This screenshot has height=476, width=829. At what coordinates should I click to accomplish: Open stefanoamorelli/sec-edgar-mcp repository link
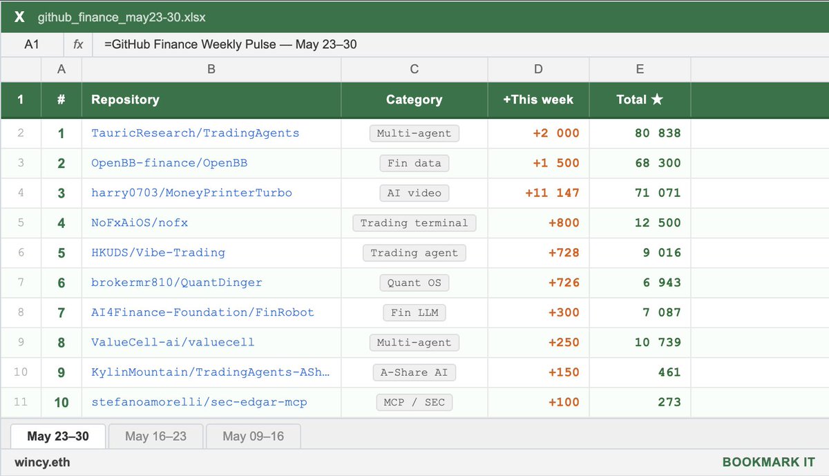point(199,401)
